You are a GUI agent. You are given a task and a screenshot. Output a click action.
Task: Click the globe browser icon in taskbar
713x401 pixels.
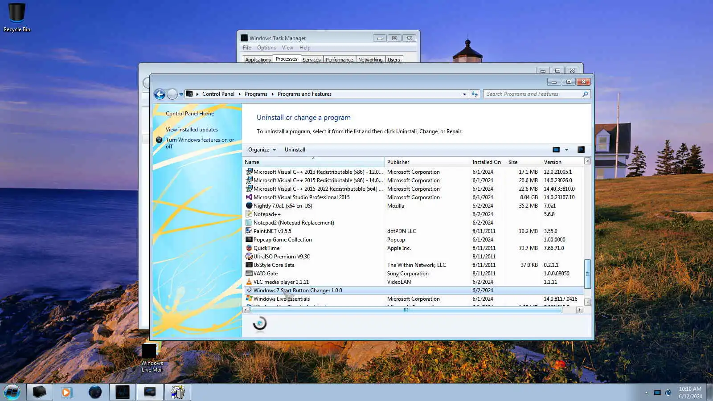[95, 392]
